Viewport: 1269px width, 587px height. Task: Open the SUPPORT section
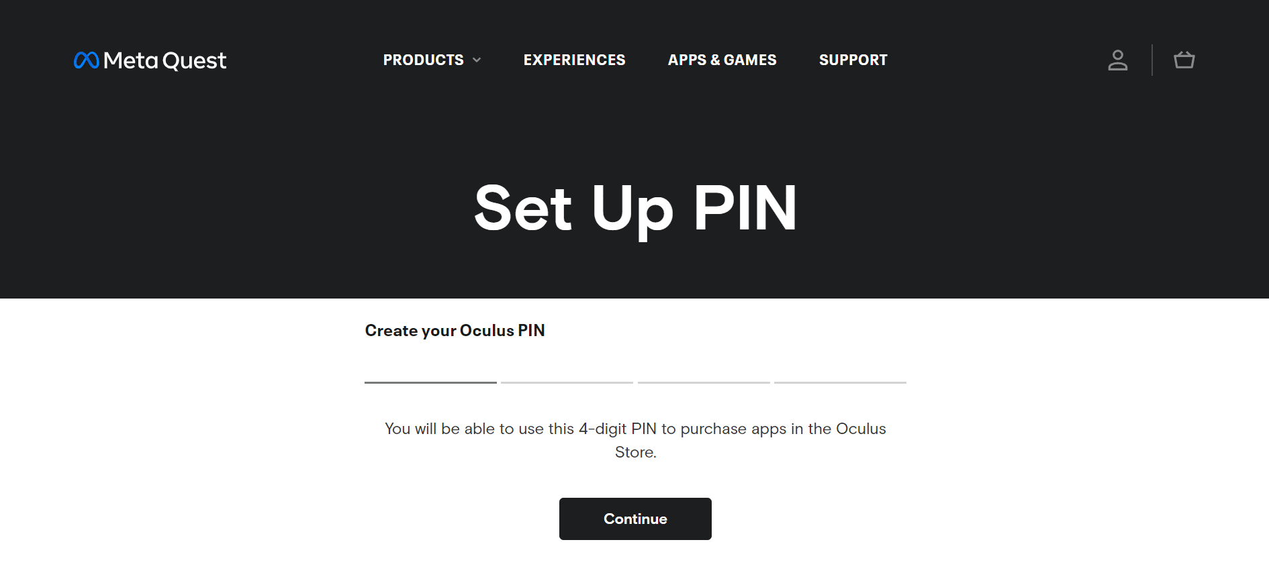coord(853,60)
